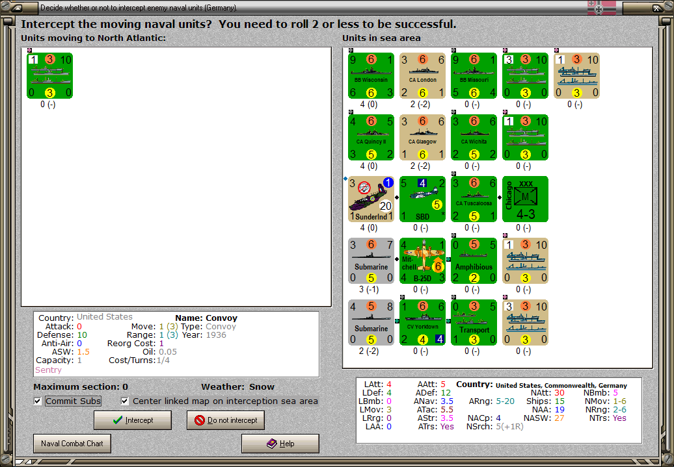Click the BB Missouri battleship counter
Viewport: 674px width, 467px height.
474,75
